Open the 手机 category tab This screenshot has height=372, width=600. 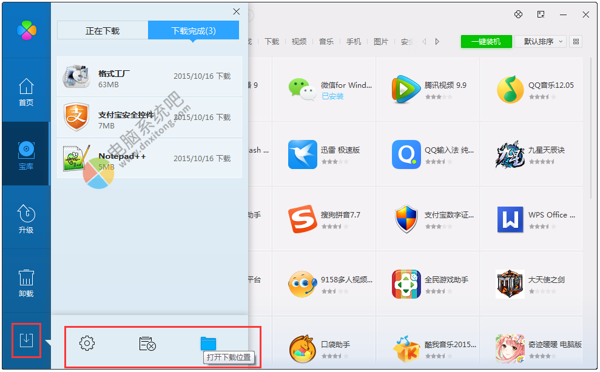[354, 41]
